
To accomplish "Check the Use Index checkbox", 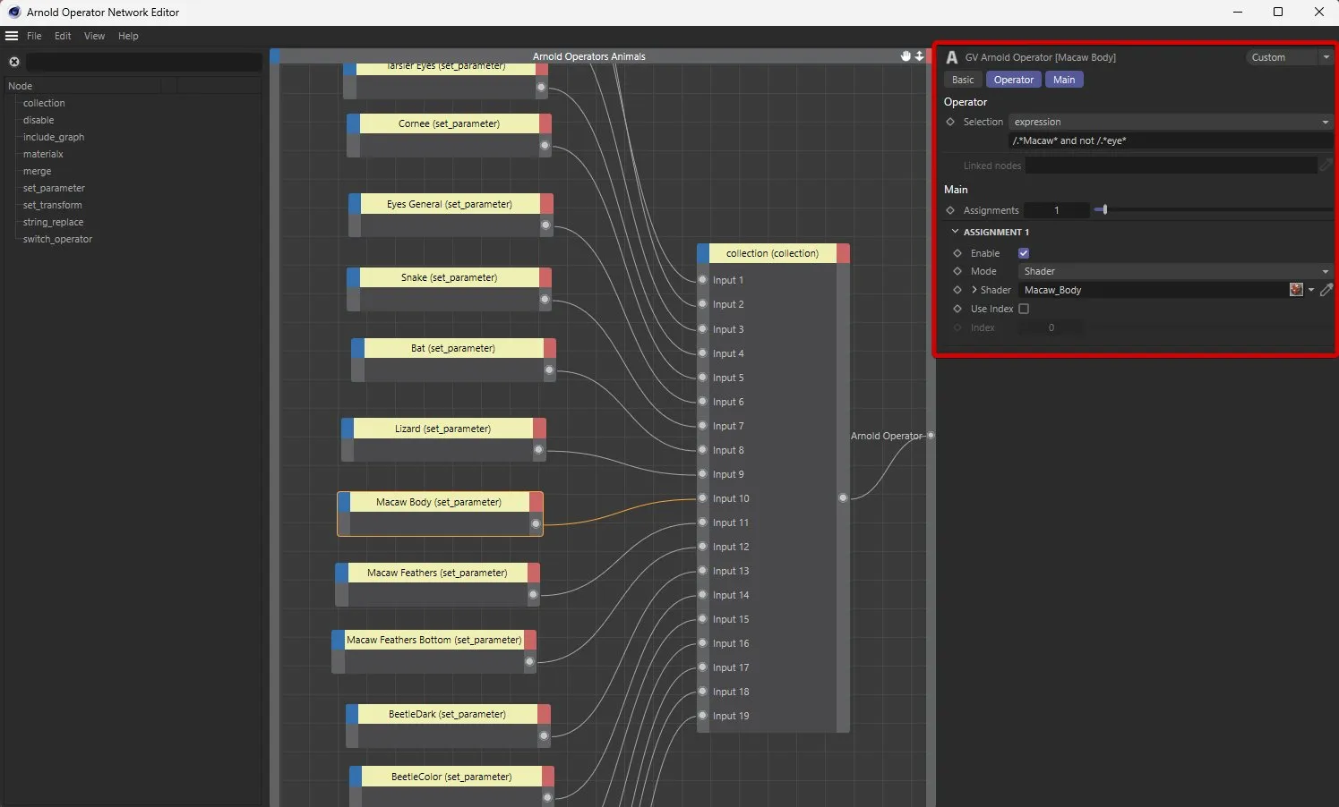I will (x=1024, y=309).
